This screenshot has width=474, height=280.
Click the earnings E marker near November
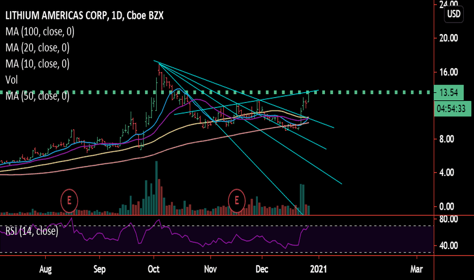(x=236, y=201)
